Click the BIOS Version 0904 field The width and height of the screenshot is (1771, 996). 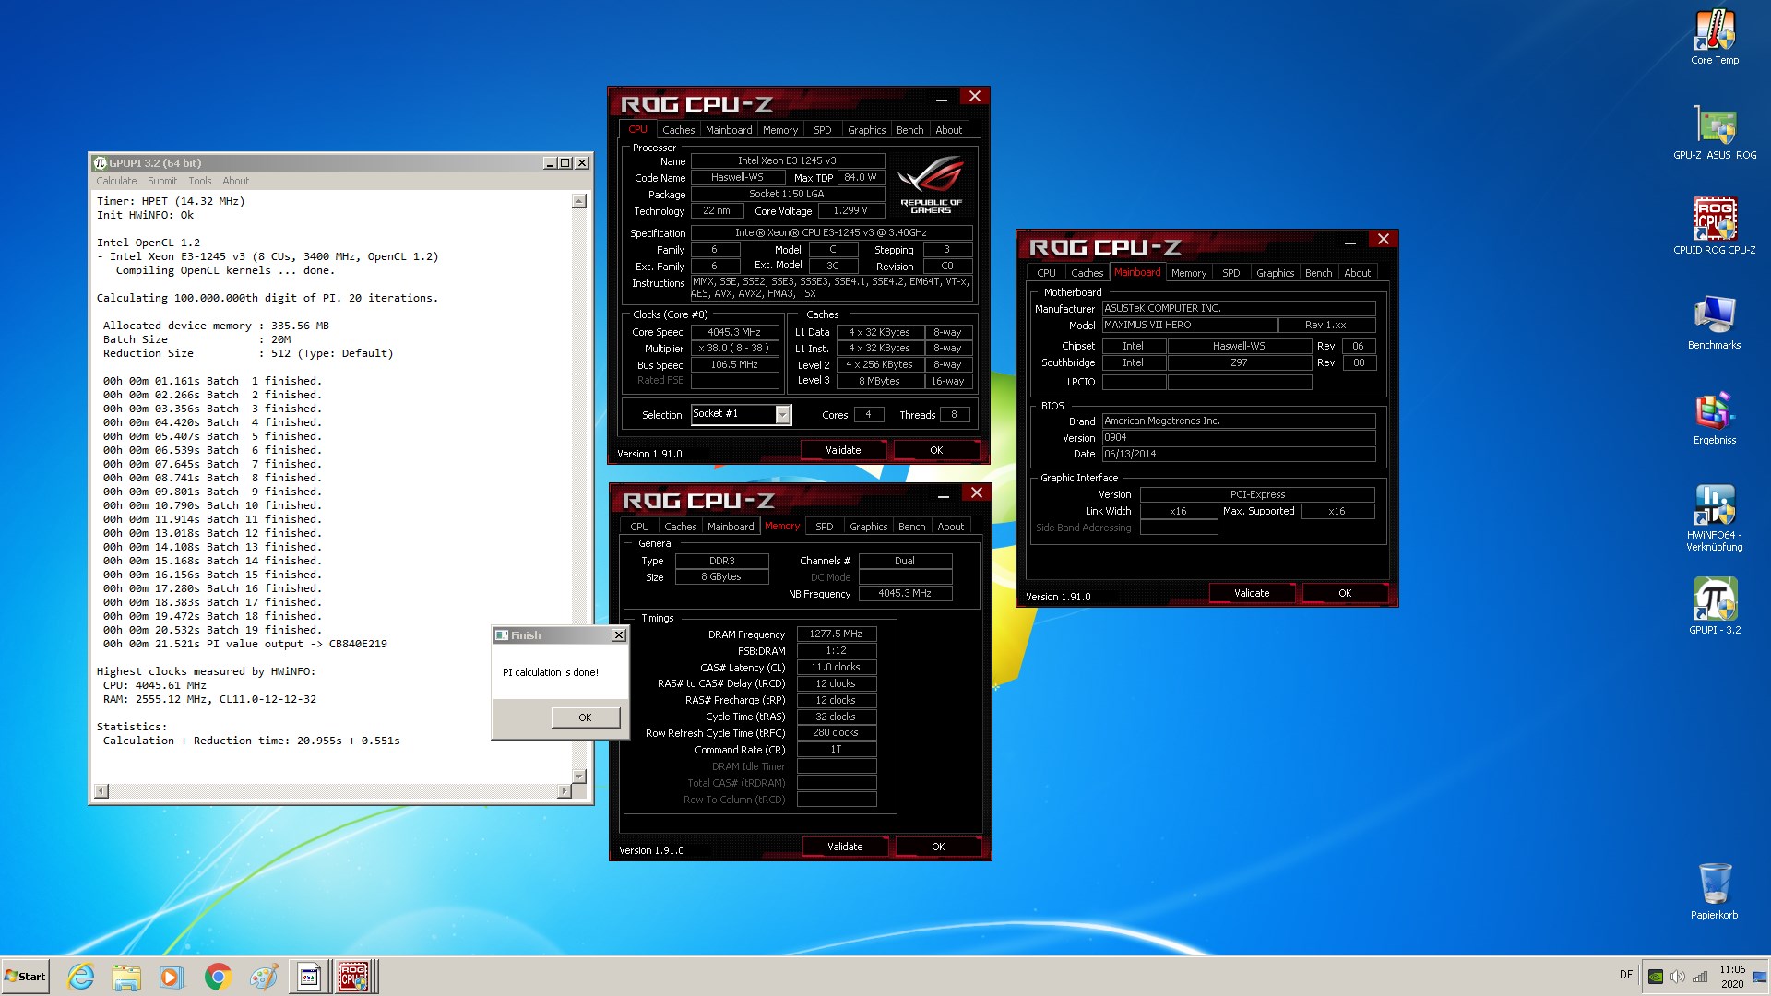tap(1239, 438)
